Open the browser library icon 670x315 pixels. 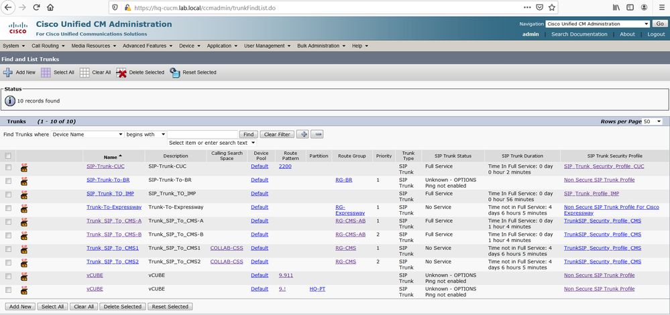point(616,7)
